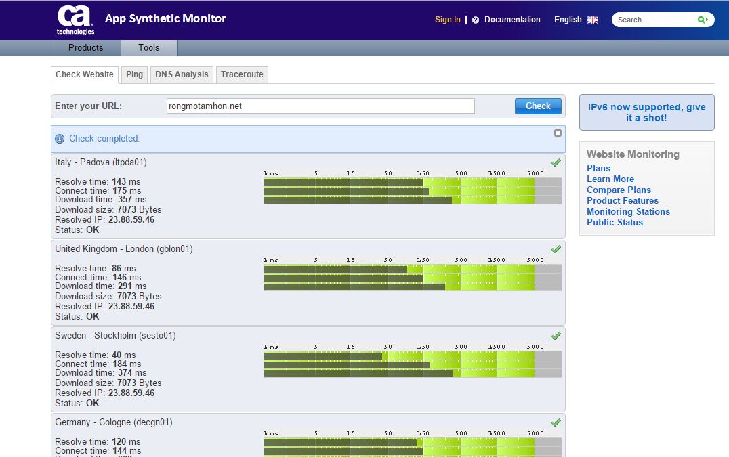Click the green search magnifier icon

point(702,20)
